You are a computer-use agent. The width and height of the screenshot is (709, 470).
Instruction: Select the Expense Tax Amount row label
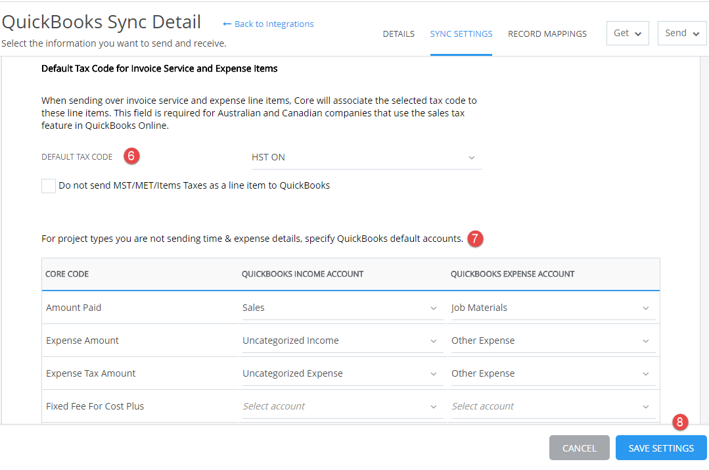(91, 373)
